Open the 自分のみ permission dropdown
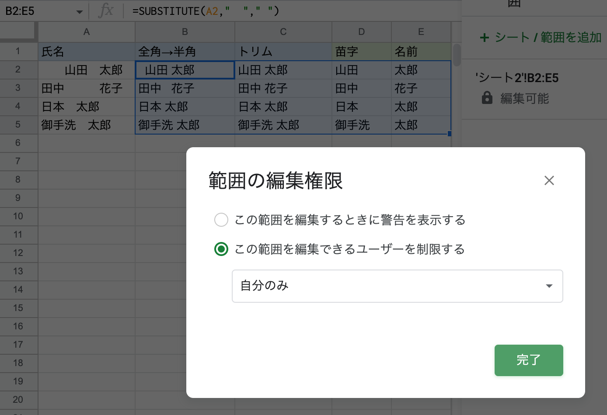This screenshot has height=415, width=607. (x=397, y=286)
